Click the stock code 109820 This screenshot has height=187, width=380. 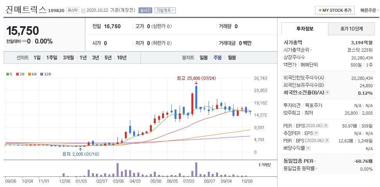(56, 11)
